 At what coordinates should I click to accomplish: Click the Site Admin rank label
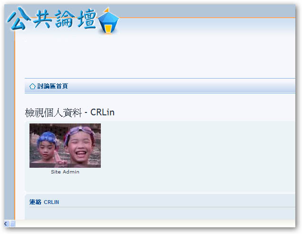(x=65, y=172)
